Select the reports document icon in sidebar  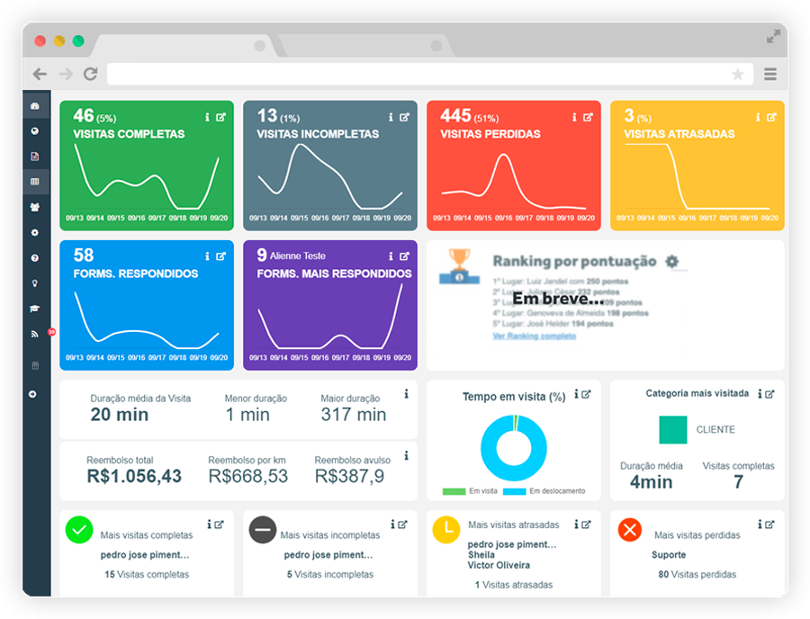pyautogui.click(x=35, y=156)
